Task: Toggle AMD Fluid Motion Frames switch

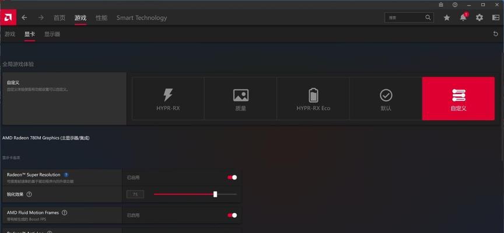Action: click(x=232, y=215)
